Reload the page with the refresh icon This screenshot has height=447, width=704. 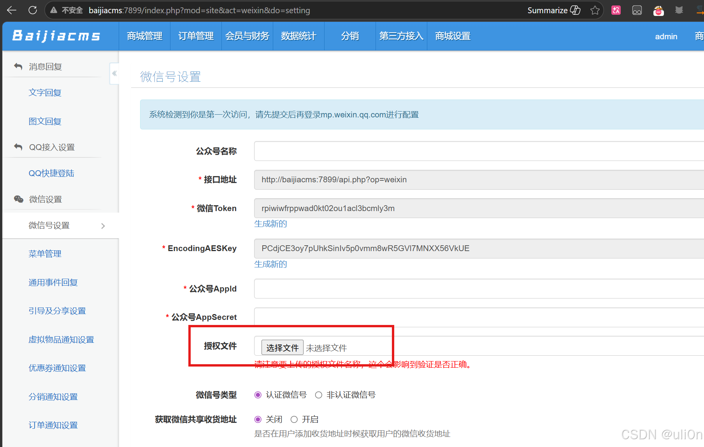[x=33, y=10]
